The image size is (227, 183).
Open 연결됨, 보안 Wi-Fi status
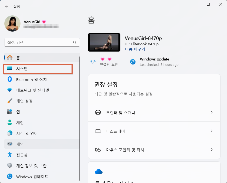coord(109,65)
